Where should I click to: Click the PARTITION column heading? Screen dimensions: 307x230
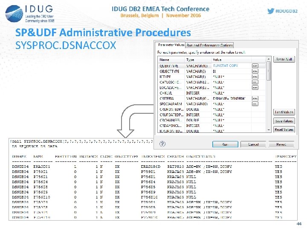point(66,156)
